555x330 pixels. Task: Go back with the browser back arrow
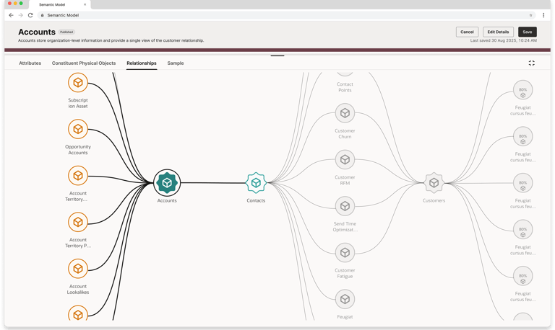point(11,15)
